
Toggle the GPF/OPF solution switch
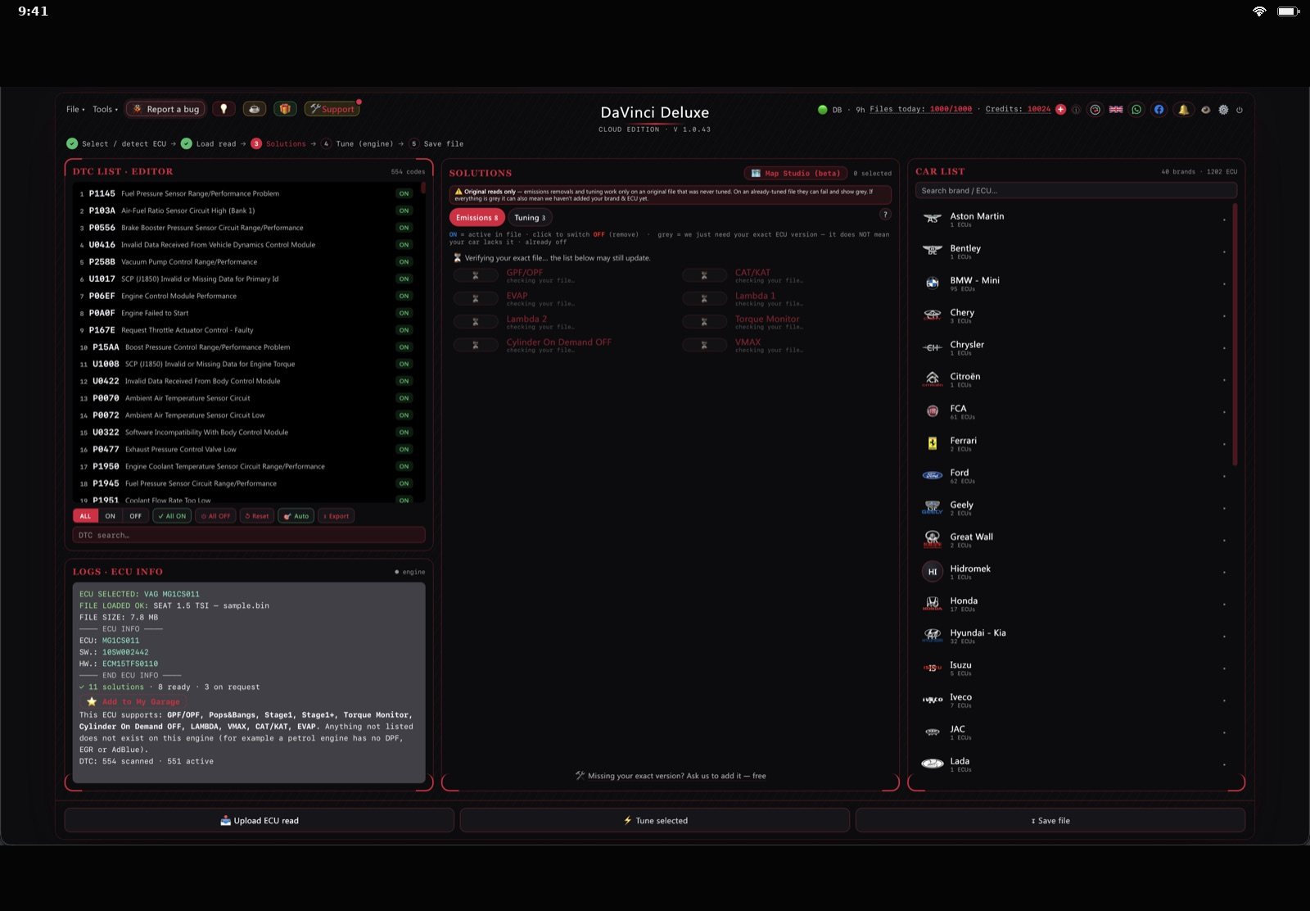[476, 275]
